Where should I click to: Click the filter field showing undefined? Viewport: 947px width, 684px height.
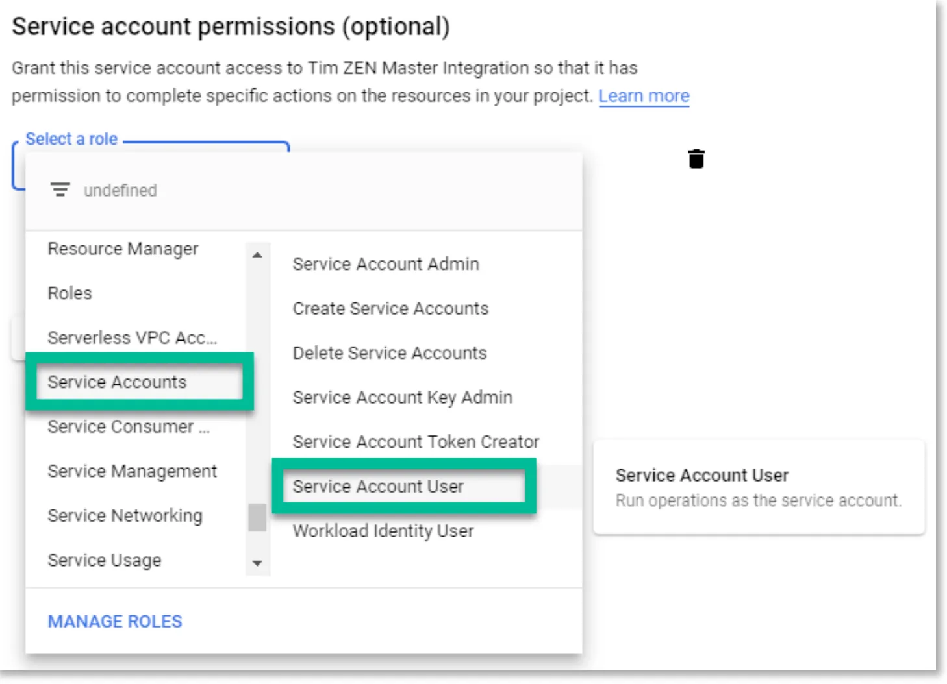(303, 190)
